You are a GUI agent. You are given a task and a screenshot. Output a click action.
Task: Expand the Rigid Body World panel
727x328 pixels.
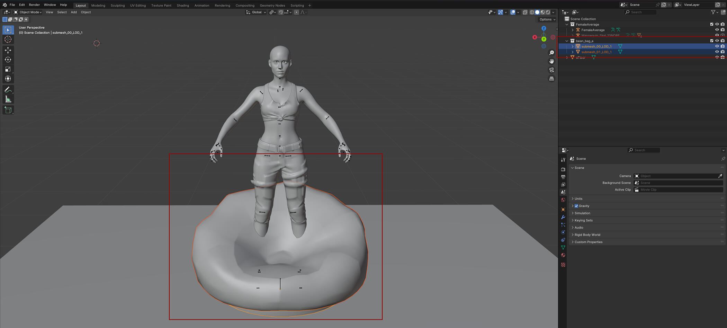click(x=587, y=235)
